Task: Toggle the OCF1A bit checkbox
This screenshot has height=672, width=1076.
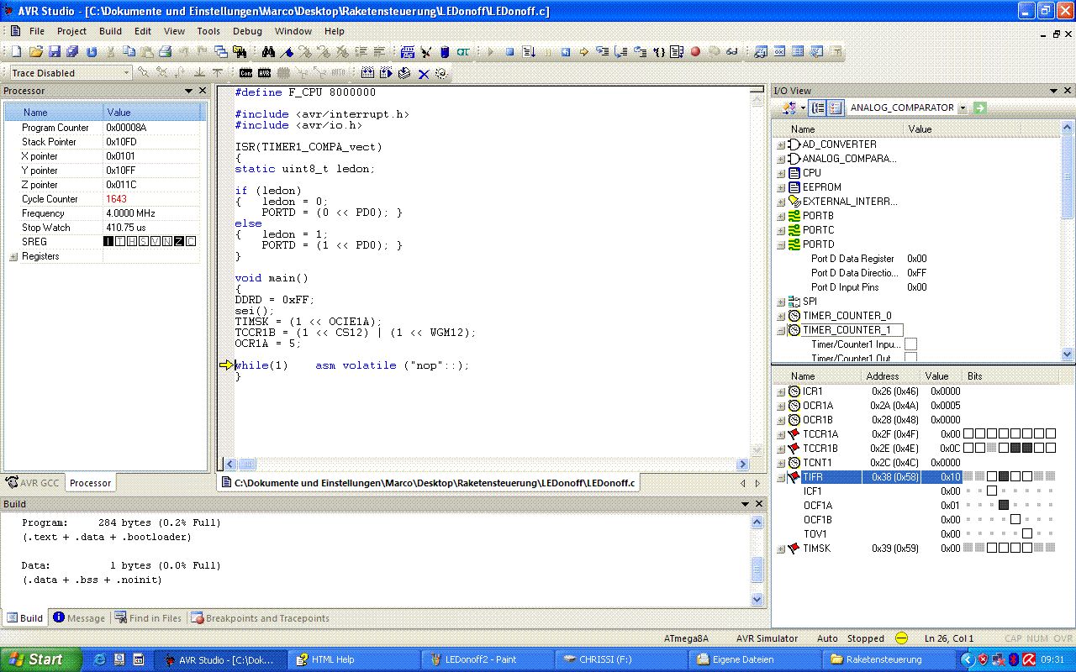Action: point(1004,505)
